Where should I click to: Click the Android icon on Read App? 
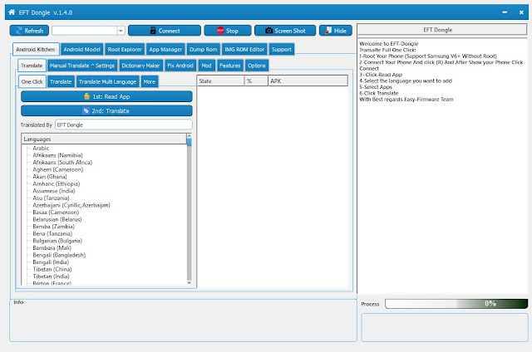pyautogui.click(x=86, y=96)
